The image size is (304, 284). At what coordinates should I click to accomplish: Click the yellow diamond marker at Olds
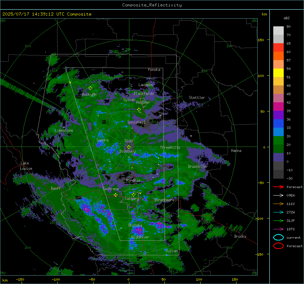pyautogui.click(x=129, y=147)
